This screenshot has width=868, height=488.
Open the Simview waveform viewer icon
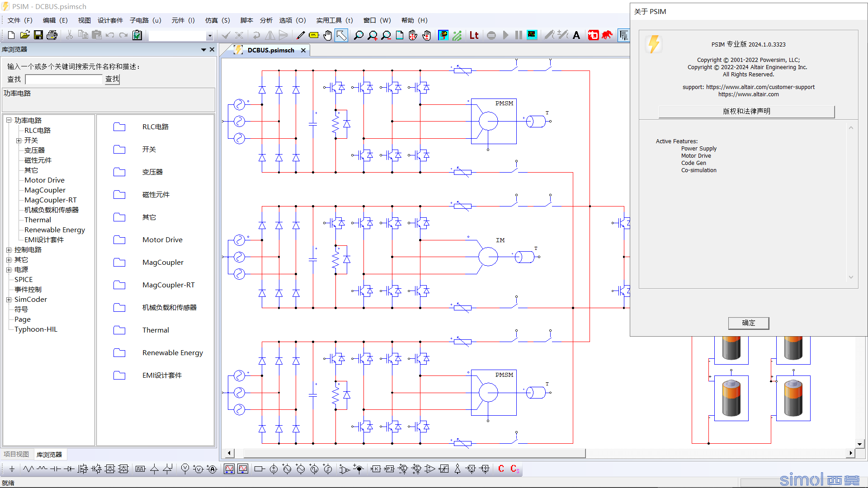click(x=532, y=35)
